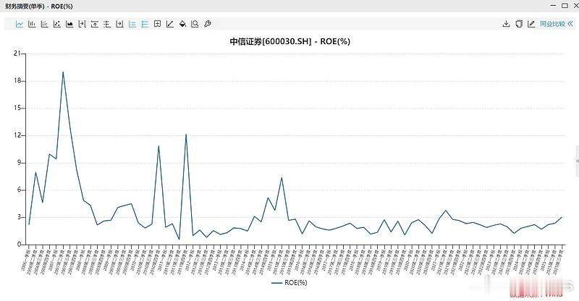Expand panel with double chevron beside 同业比较
This screenshot has height=301, width=579.
[570, 24]
